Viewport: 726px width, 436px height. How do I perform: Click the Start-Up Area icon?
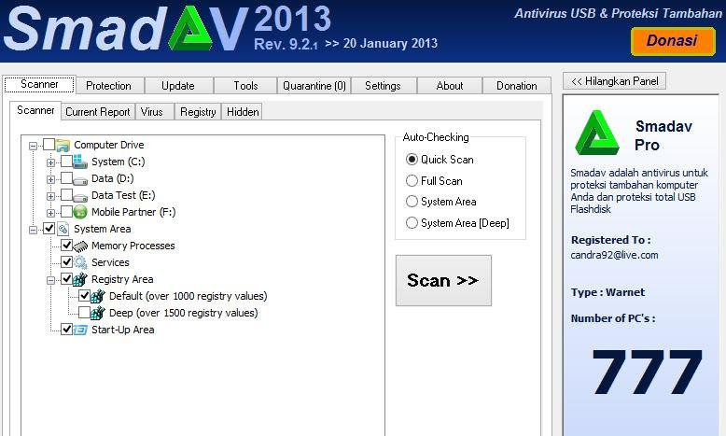pos(80,330)
